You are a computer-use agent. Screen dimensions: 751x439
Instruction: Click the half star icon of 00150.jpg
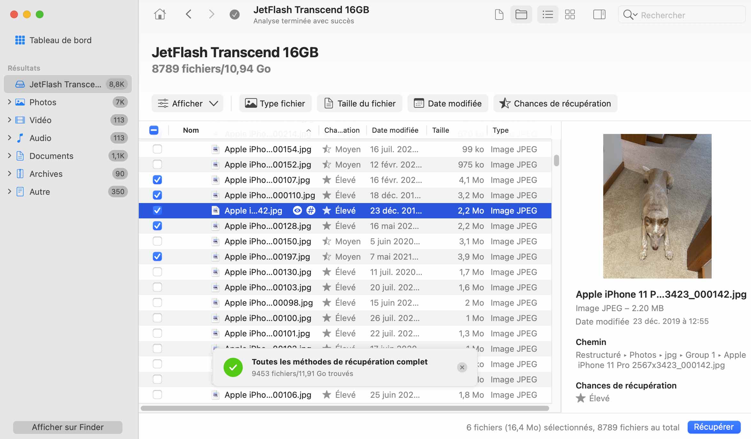pos(327,241)
